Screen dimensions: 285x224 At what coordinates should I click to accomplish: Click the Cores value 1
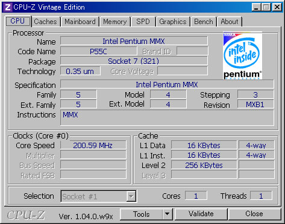(196, 196)
